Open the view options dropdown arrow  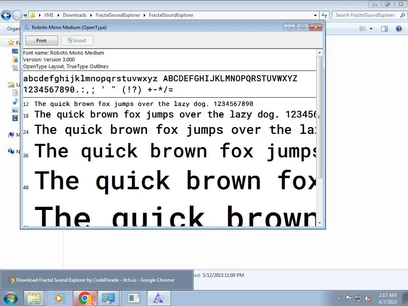[371, 29]
